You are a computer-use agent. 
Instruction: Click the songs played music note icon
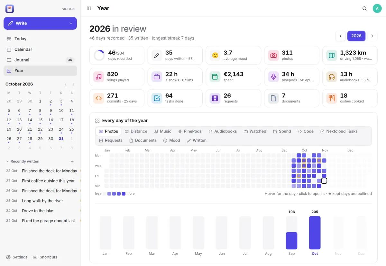(x=99, y=77)
